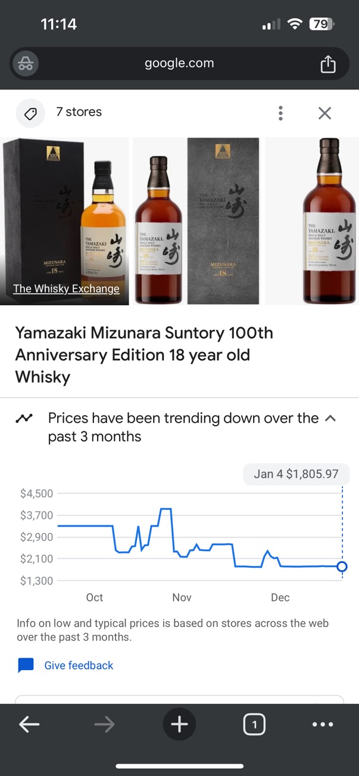
Task: Open the tab switcher showing 1 tab
Action: (x=254, y=724)
